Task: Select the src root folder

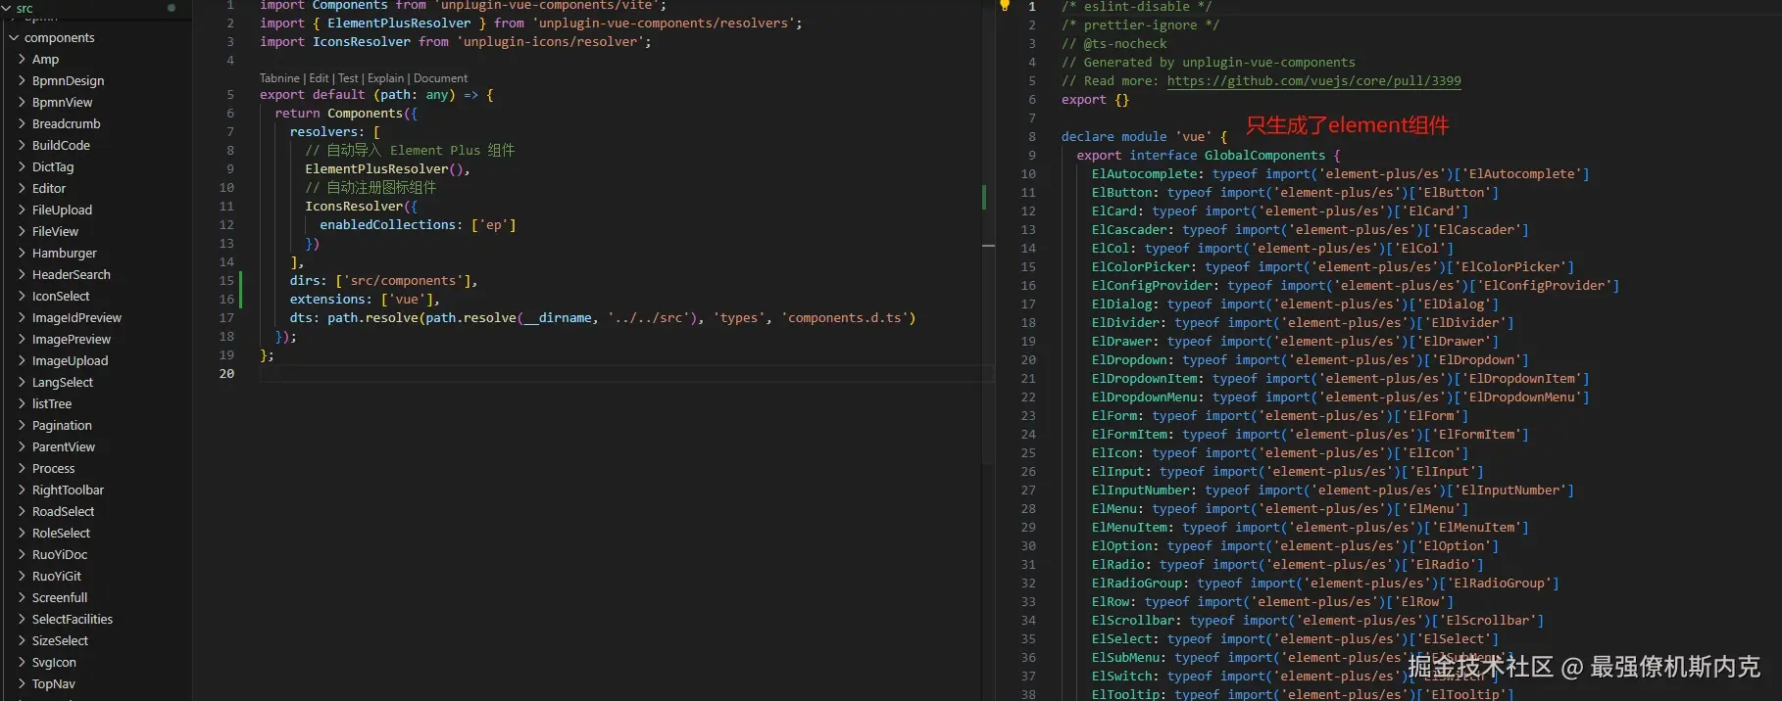Action: [x=25, y=9]
